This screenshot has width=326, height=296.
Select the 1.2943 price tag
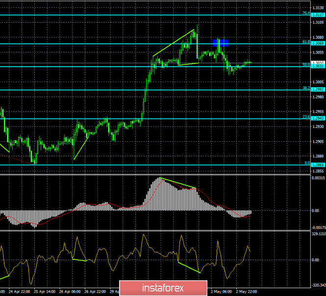click(x=318, y=119)
